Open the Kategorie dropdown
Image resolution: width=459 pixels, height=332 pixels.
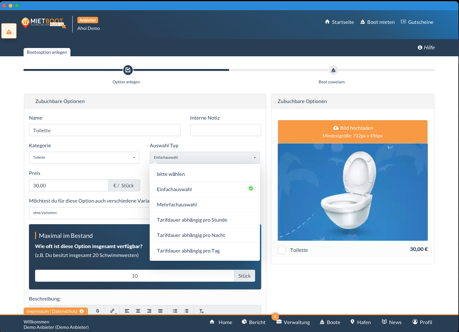[x=84, y=158]
